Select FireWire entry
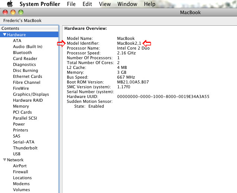This screenshot has height=193, width=237. pos(21,88)
